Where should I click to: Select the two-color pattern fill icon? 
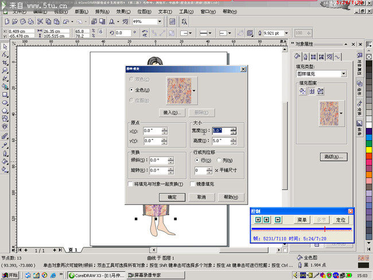[302, 91]
